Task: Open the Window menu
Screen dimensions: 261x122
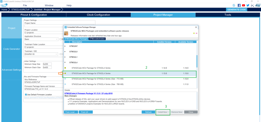Action: 49,5
